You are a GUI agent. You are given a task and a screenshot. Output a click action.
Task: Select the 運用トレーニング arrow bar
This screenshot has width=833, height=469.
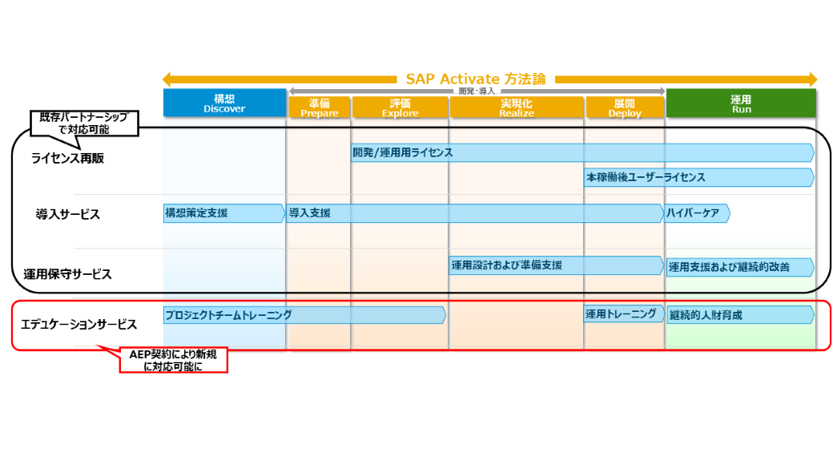pyautogui.click(x=625, y=314)
